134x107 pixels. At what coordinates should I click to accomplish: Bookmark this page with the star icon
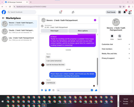tap(124, 7)
